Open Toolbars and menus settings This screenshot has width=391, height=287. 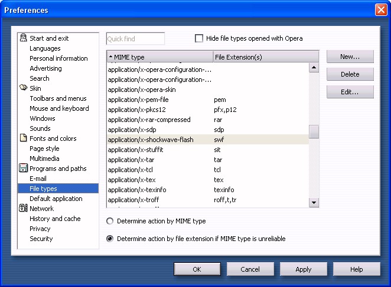pos(58,98)
